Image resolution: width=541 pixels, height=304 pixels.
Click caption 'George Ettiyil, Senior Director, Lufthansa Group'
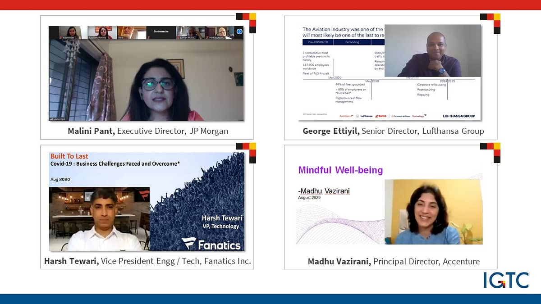[394, 131]
